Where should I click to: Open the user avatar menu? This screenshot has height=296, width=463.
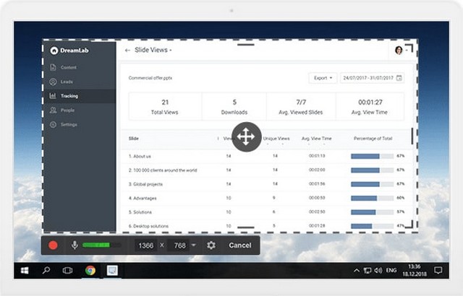(x=399, y=51)
